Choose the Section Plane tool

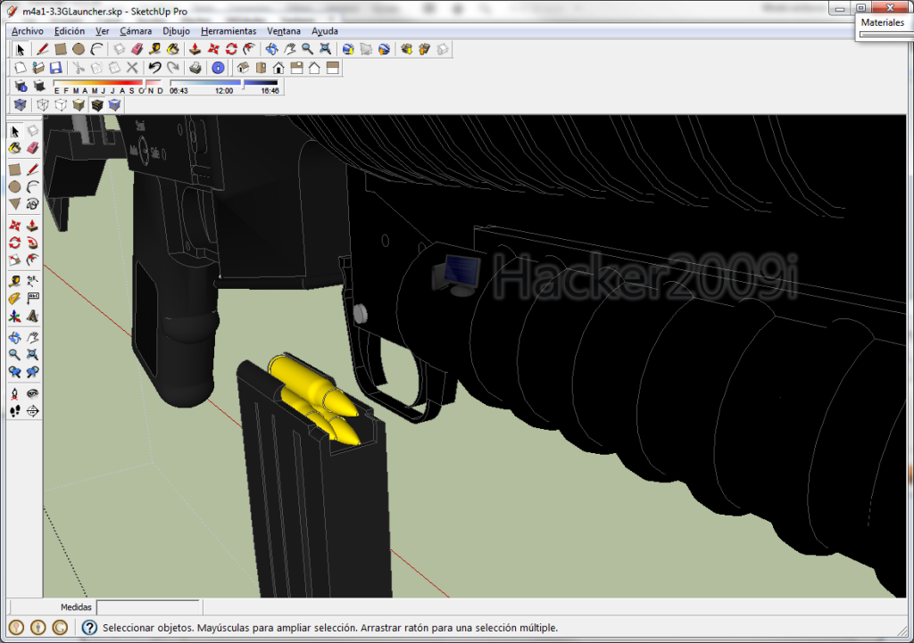[x=33, y=411]
